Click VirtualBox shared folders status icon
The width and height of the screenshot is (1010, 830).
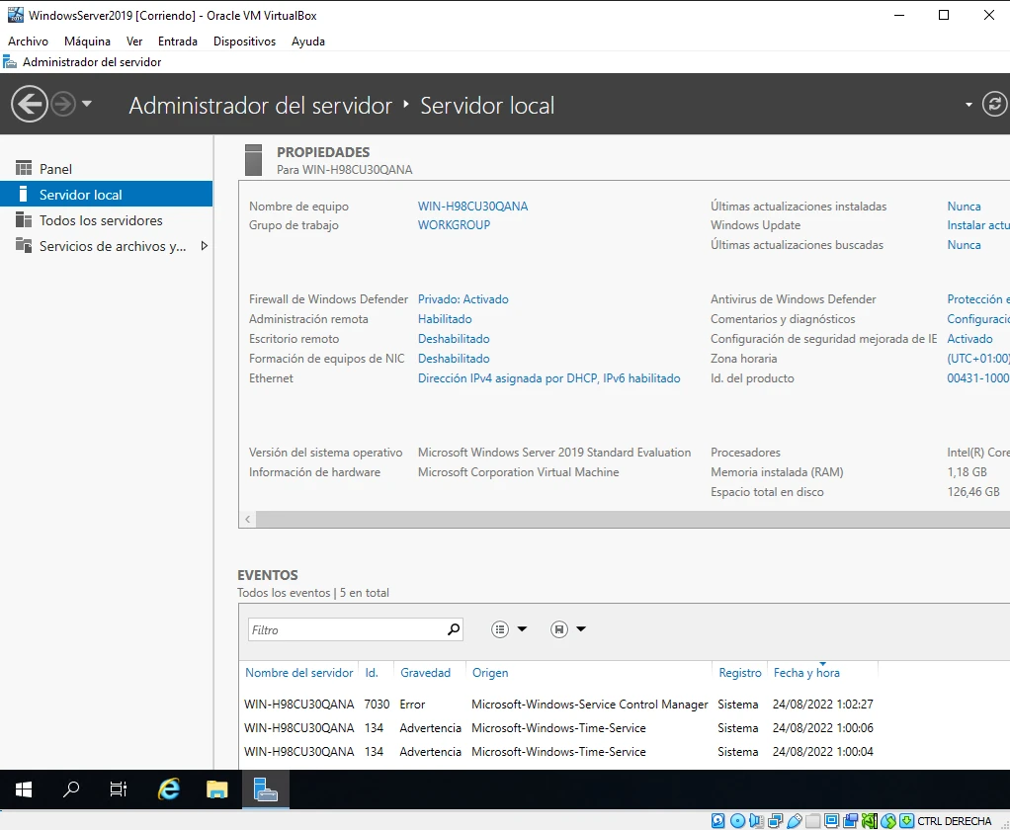click(x=813, y=820)
